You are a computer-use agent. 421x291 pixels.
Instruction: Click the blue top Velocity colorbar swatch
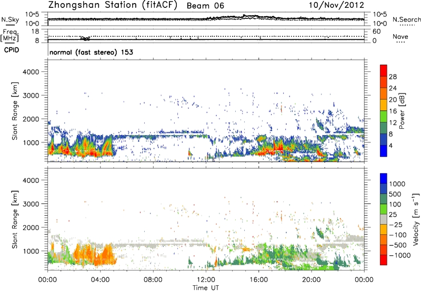(x=384, y=179)
